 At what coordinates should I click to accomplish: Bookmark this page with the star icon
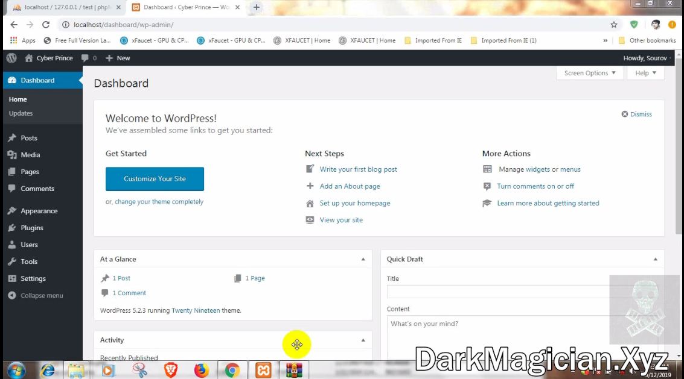click(x=614, y=25)
